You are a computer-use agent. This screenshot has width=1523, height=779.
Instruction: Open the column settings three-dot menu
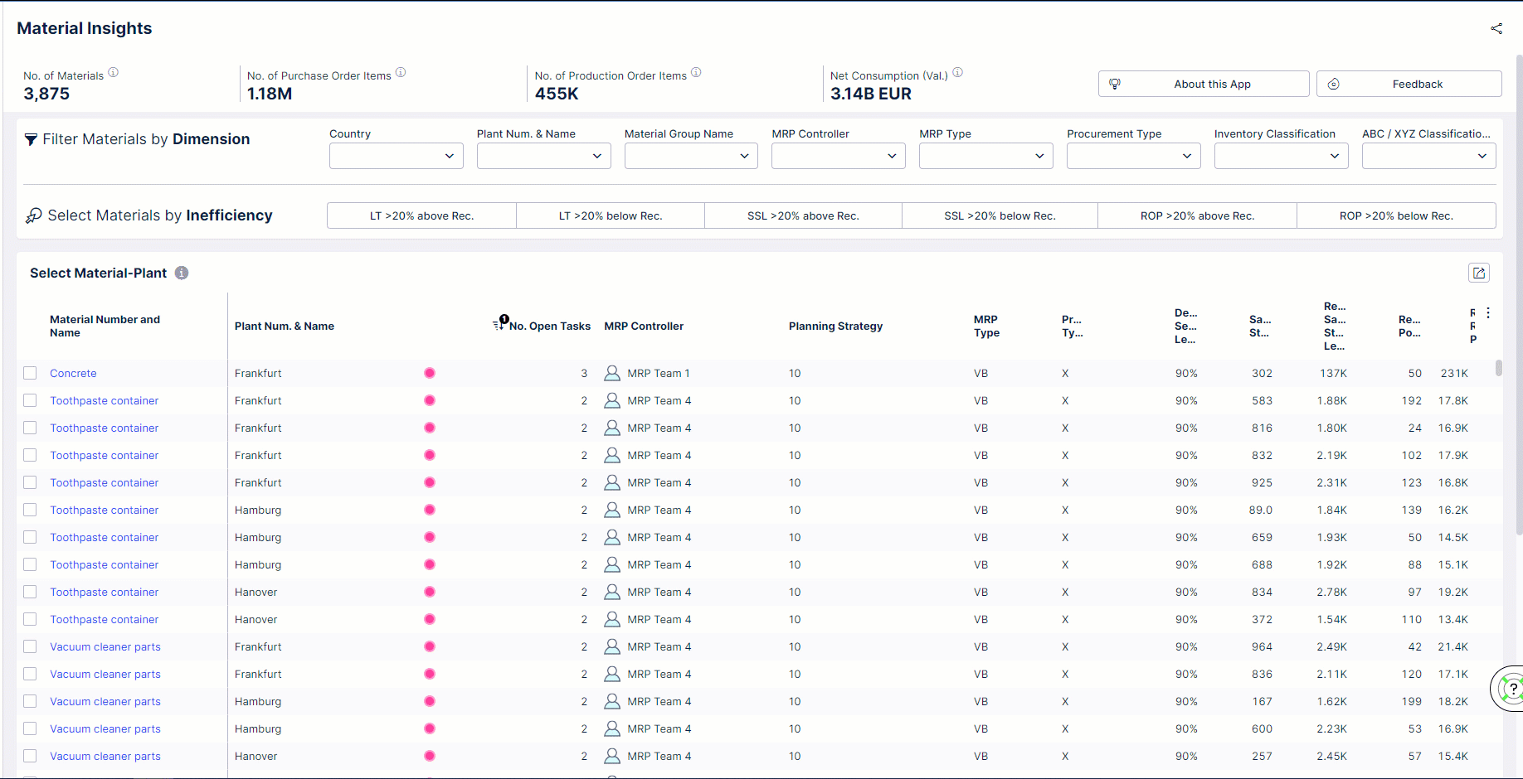1487,312
